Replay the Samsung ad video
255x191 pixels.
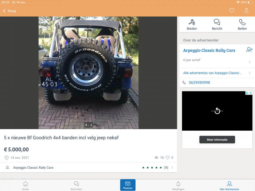pos(217,111)
